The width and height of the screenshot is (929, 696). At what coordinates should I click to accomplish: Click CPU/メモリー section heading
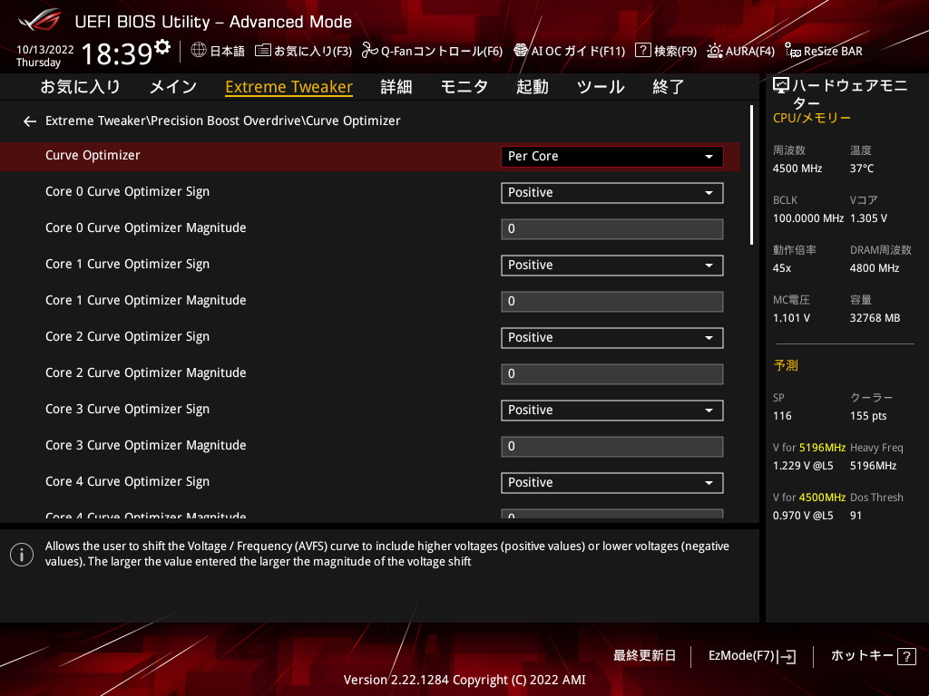click(x=811, y=119)
